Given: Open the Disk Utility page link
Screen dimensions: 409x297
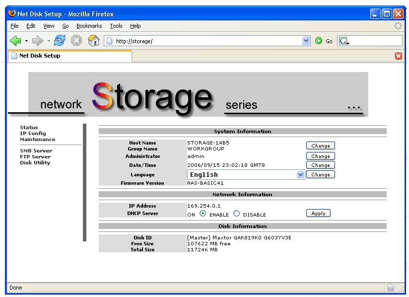Looking at the screenshot, I should pyautogui.click(x=35, y=163).
